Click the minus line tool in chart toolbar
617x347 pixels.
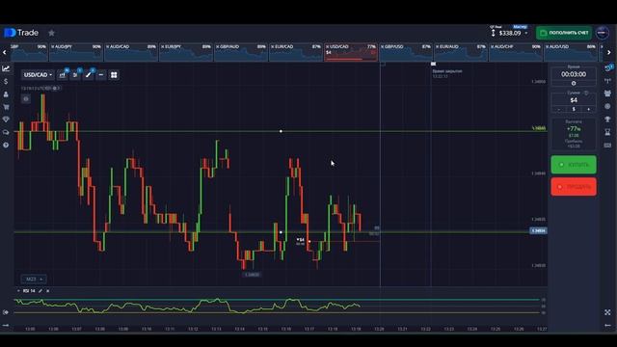pyautogui.click(x=101, y=75)
